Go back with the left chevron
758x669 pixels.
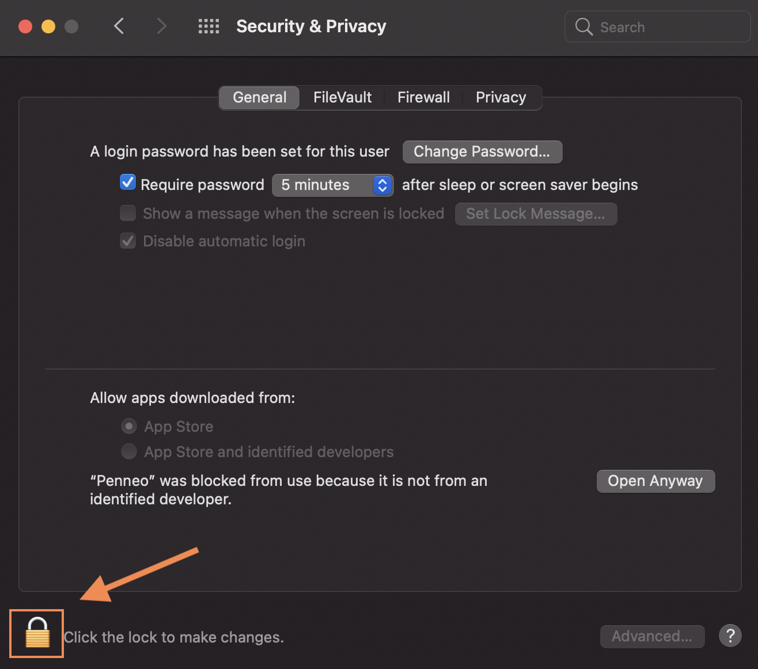pyautogui.click(x=119, y=26)
